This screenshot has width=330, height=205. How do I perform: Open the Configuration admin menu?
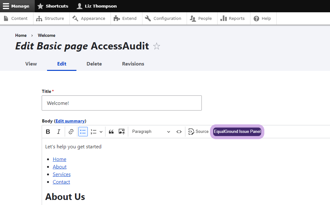click(x=164, y=18)
